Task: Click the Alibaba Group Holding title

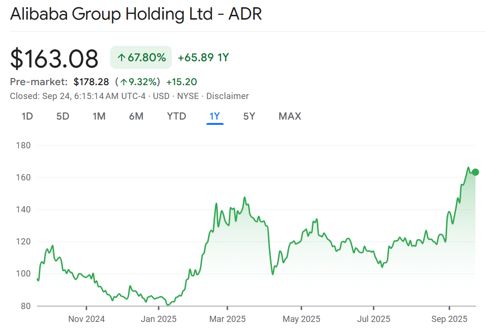Action: point(136,14)
